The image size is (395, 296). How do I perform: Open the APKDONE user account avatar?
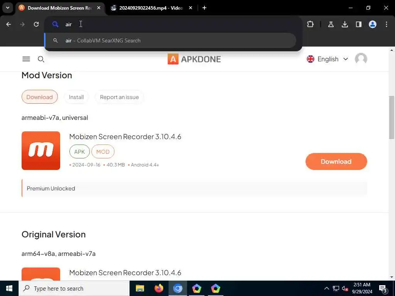pyautogui.click(x=361, y=59)
